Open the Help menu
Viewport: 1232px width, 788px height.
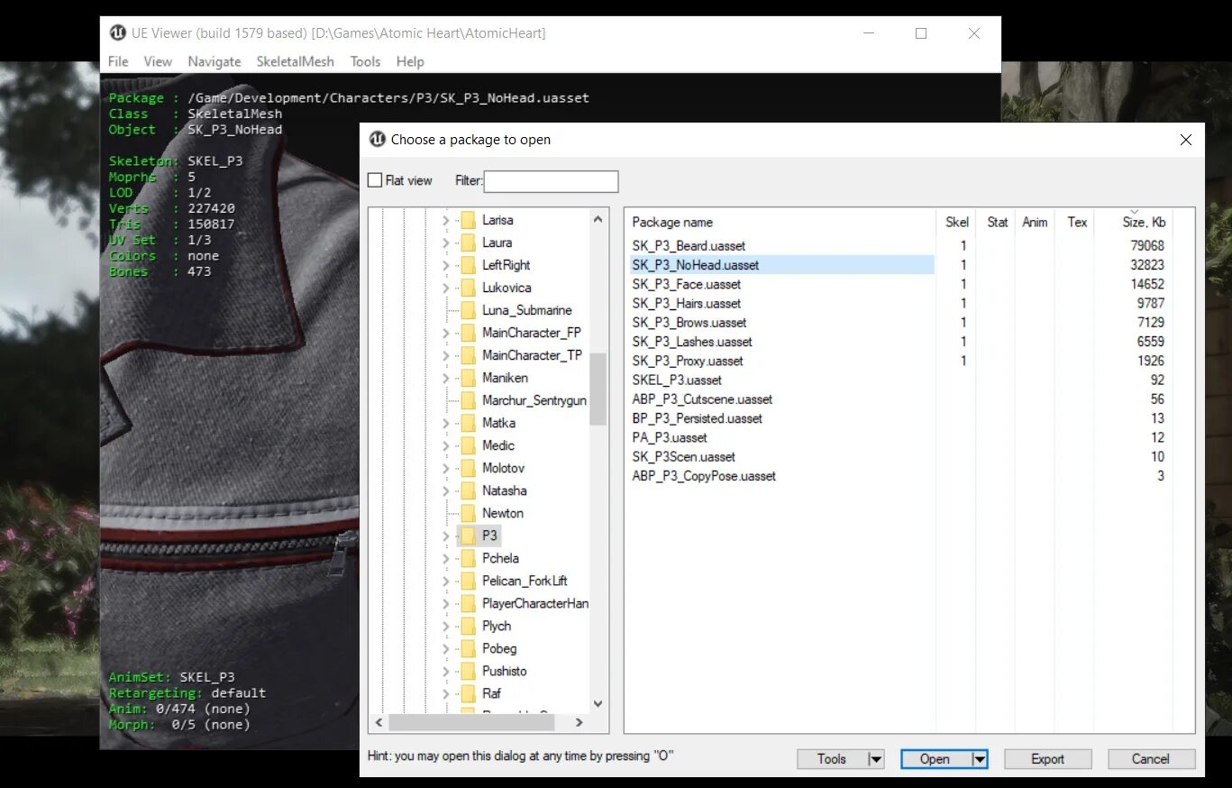(410, 61)
